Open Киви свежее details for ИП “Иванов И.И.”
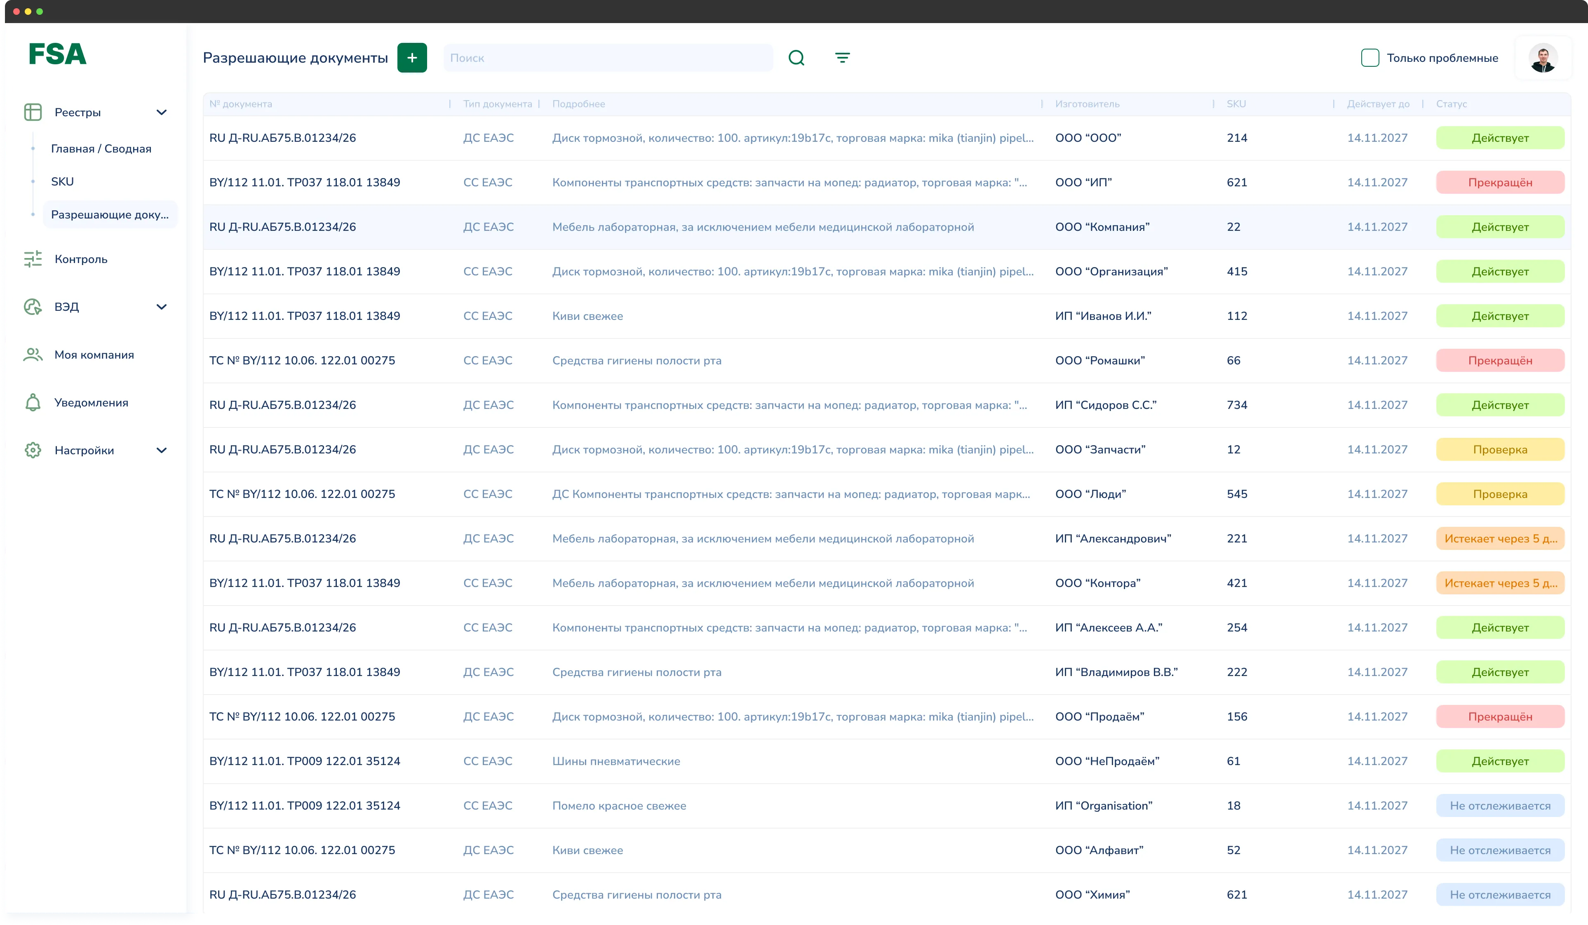This screenshot has height=925, width=1588. [x=587, y=316]
